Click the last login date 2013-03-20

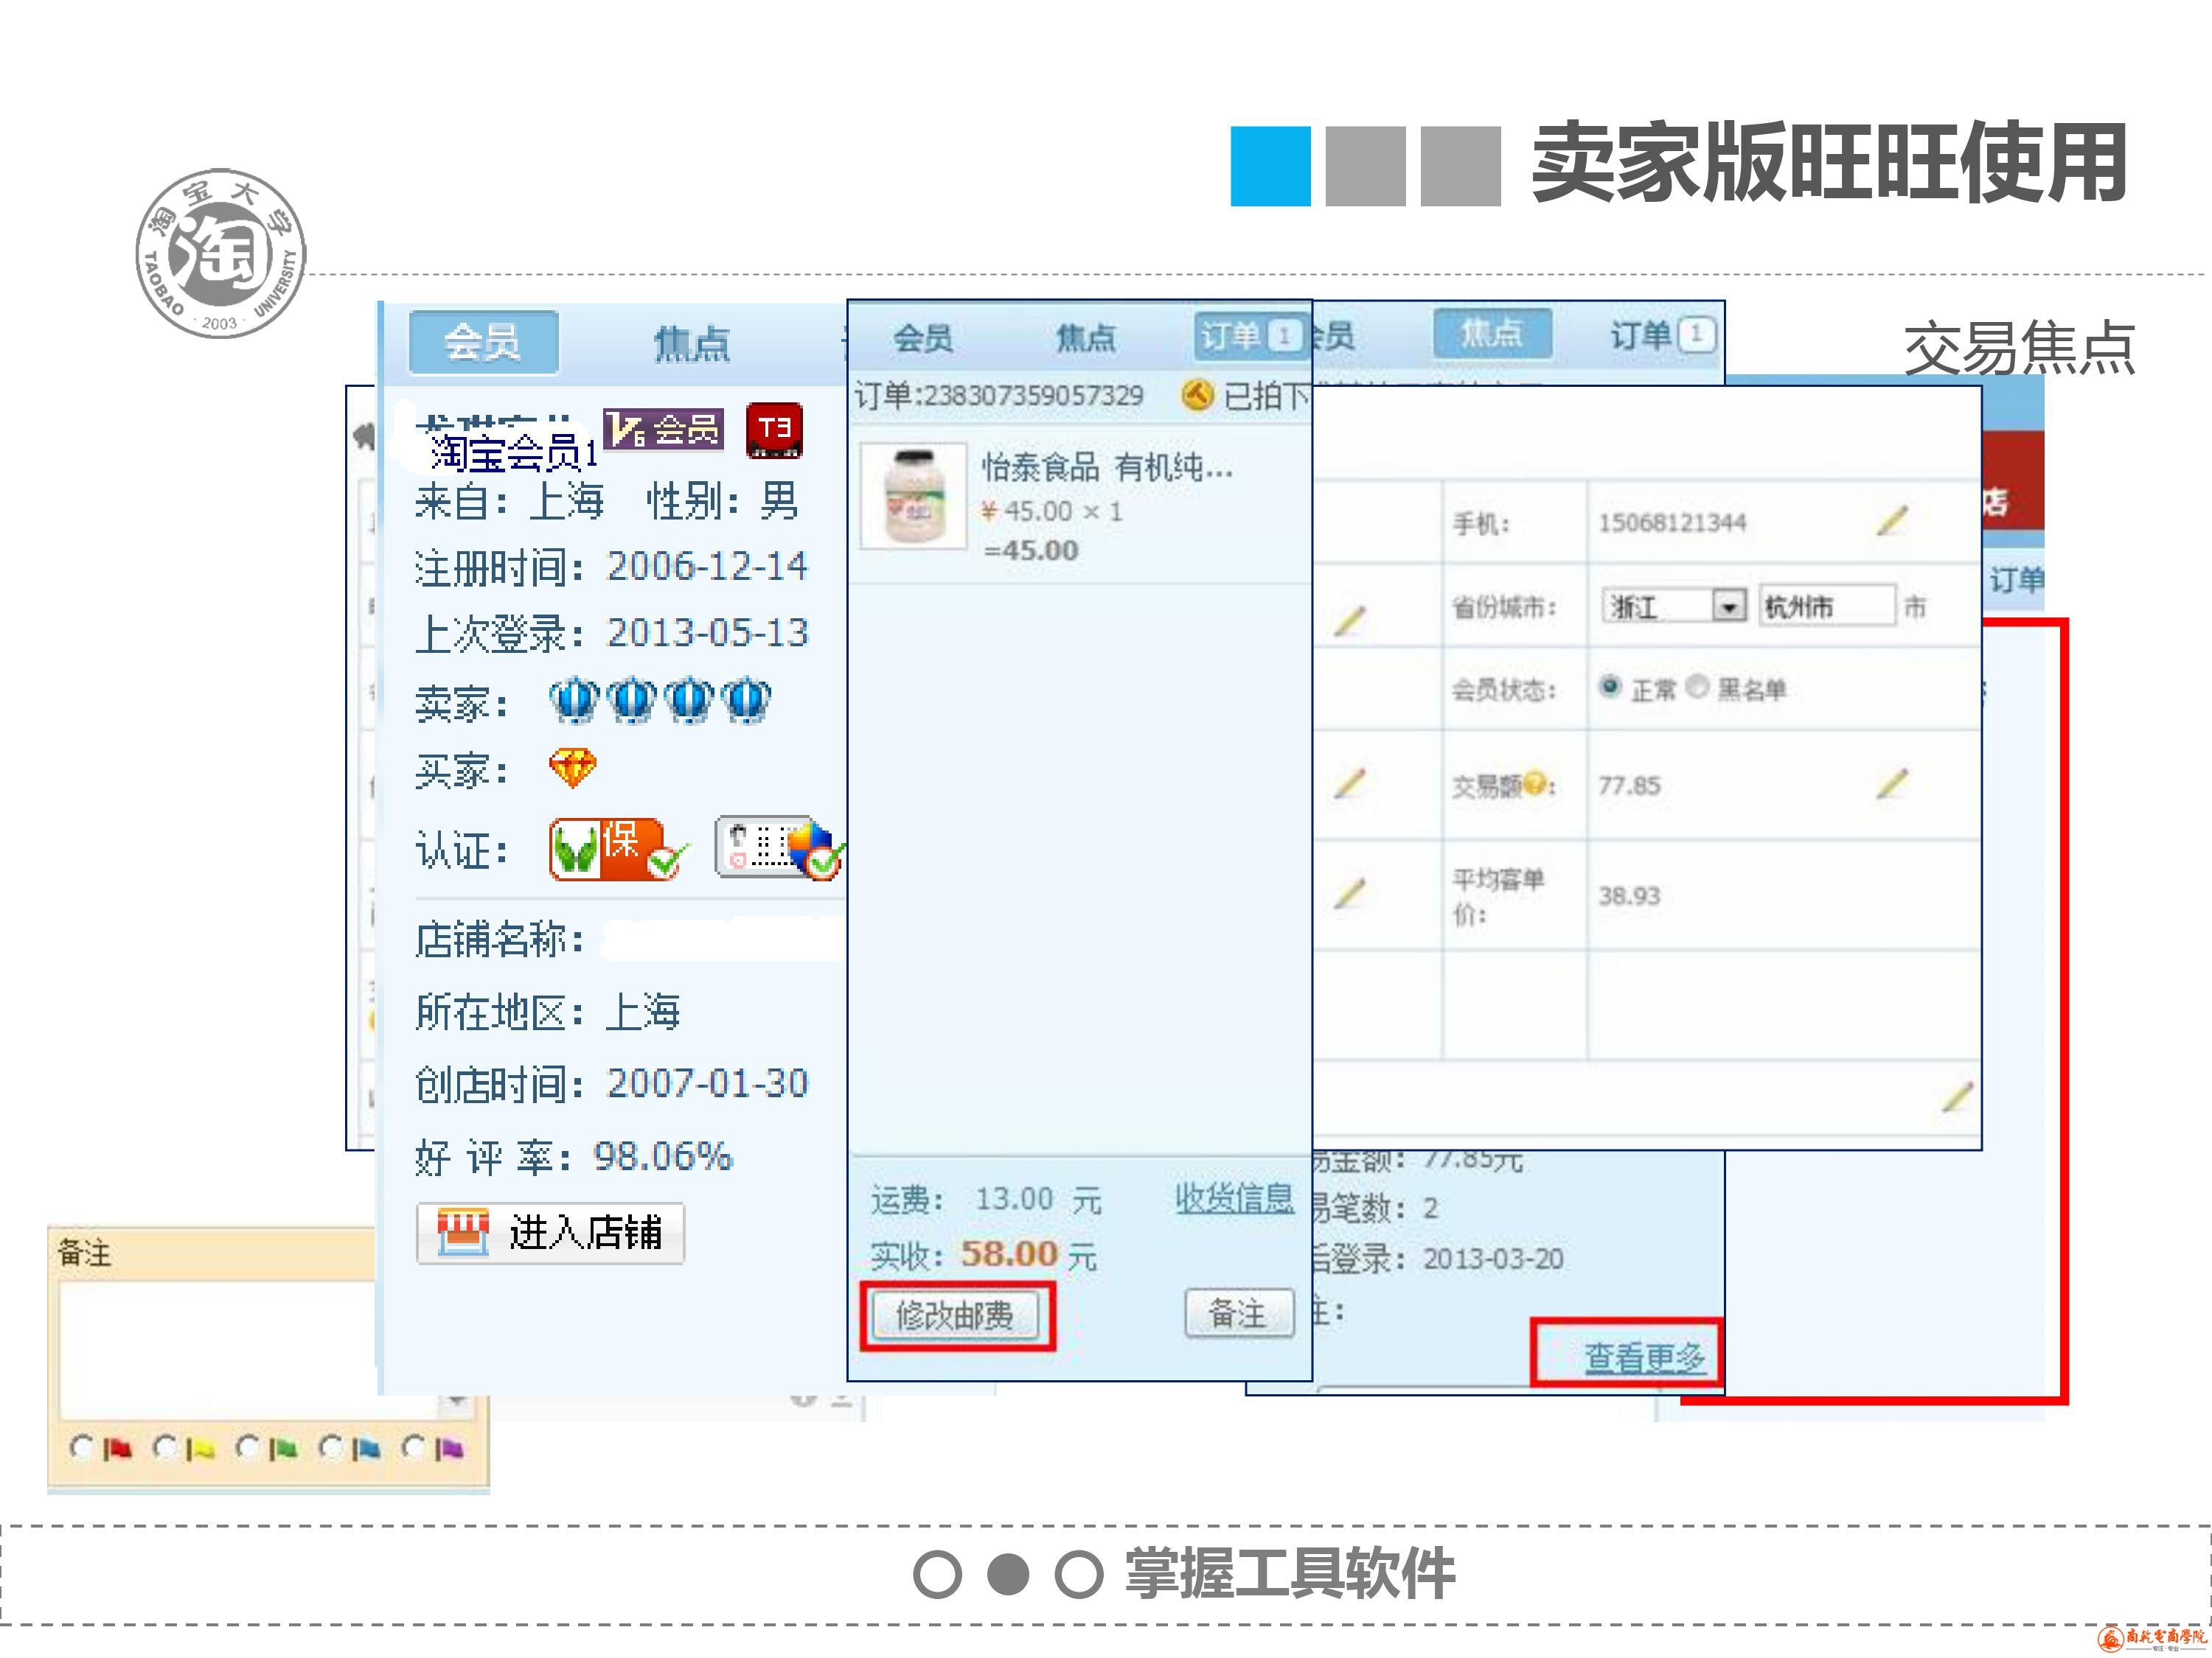click(x=1493, y=1259)
